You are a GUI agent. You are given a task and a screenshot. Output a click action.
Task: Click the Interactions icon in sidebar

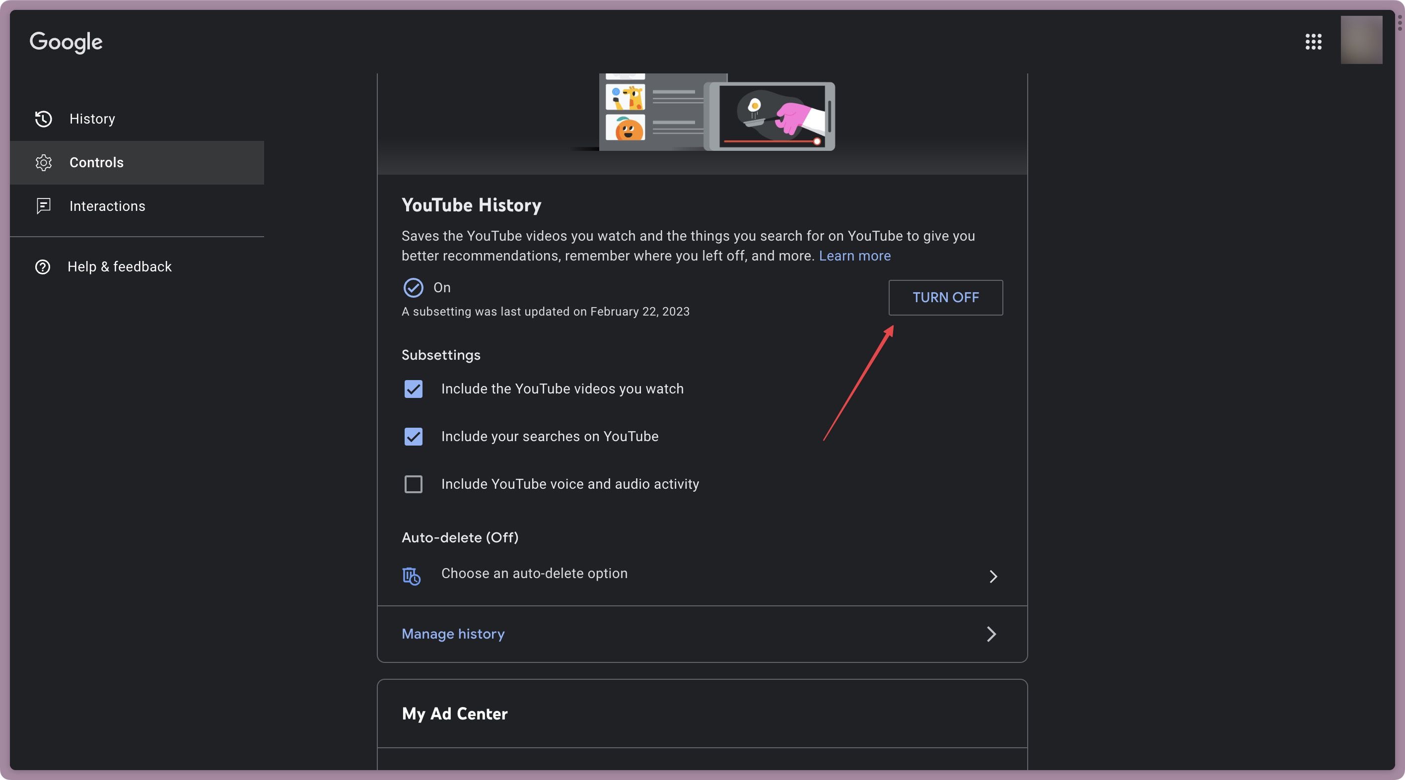[41, 205]
